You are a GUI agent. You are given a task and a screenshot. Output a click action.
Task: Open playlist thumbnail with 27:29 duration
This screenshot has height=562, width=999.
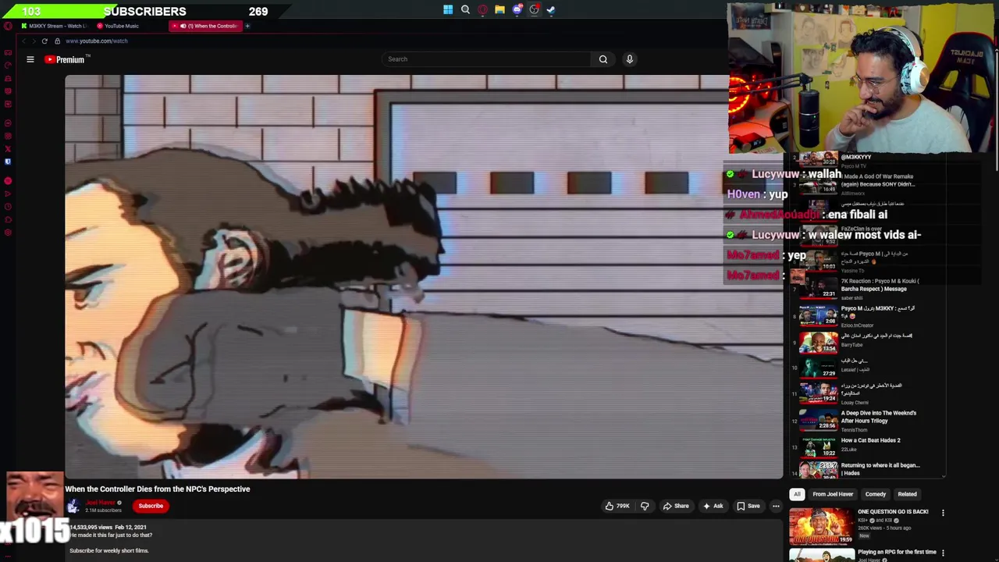[818, 368]
